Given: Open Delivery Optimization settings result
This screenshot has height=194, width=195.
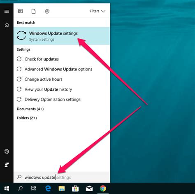Looking at the screenshot, I should (62, 99).
